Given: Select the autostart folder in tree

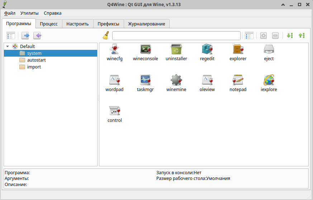Looking at the screenshot, I should click(x=36, y=60).
